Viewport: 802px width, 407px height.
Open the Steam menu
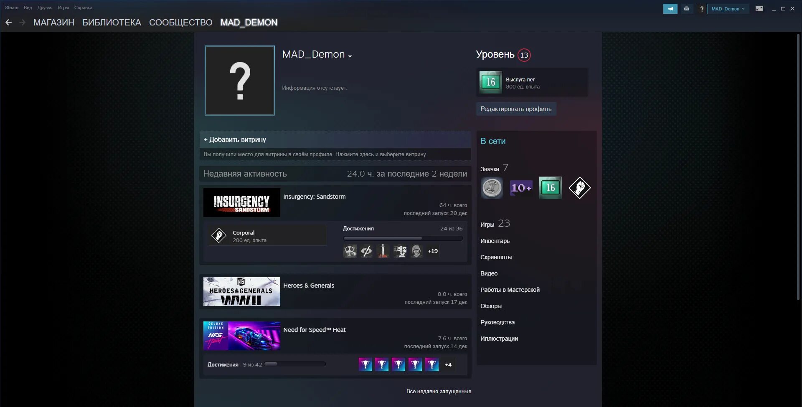click(x=12, y=8)
